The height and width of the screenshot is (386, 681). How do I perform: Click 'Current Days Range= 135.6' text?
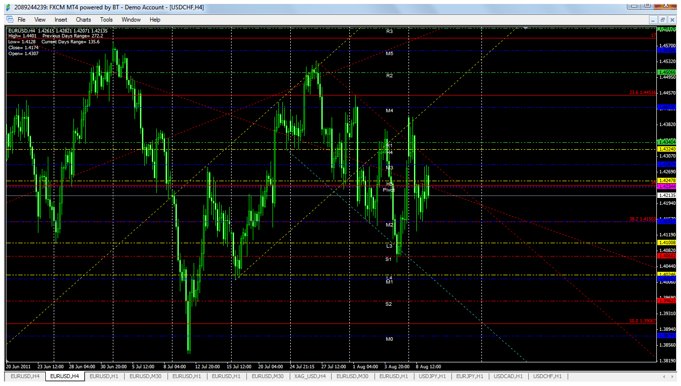[70, 42]
